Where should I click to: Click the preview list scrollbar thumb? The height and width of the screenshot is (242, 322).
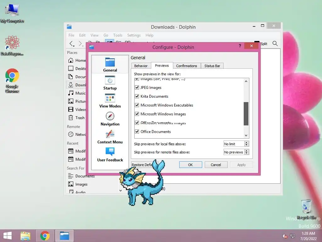point(246,113)
